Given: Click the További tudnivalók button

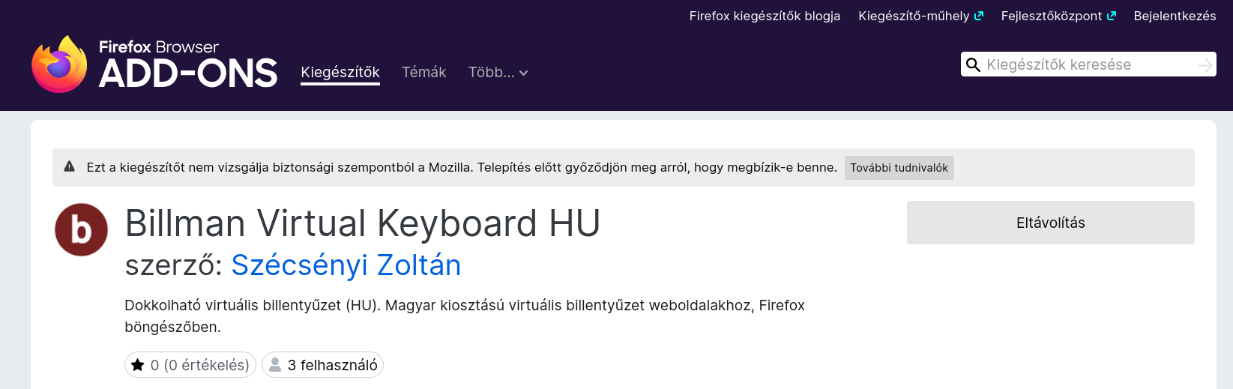Looking at the screenshot, I should pyautogui.click(x=899, y=168).
